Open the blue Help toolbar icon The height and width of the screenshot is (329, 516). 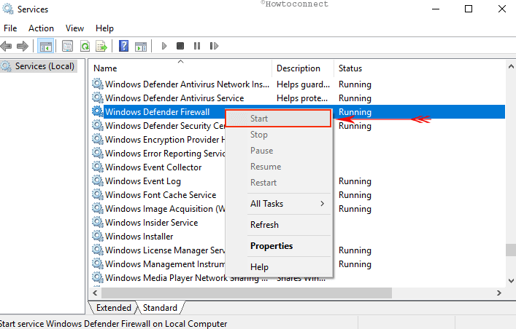124,46
